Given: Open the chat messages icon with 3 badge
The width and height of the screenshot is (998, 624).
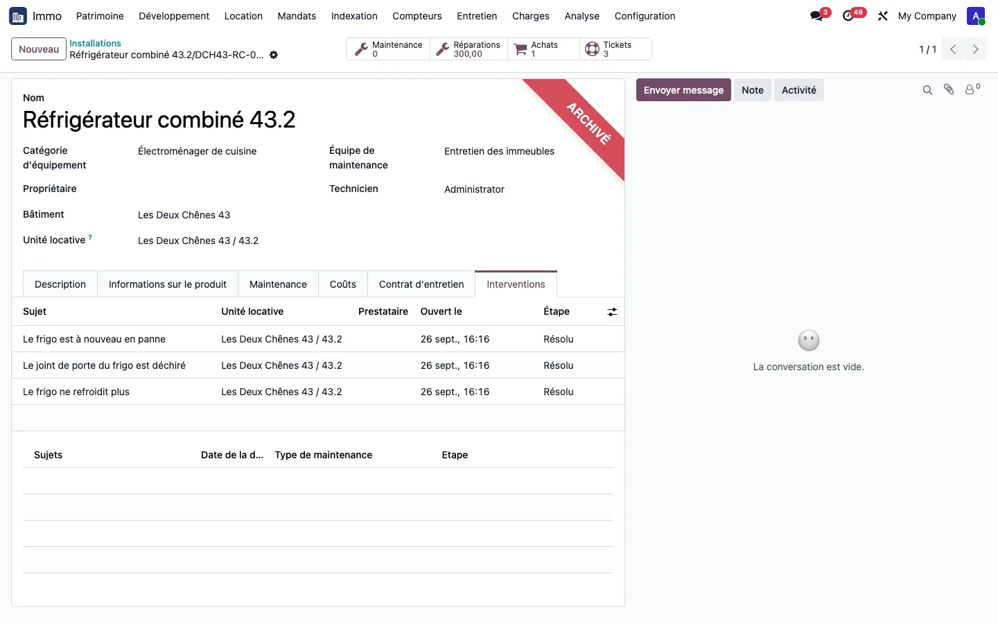Looking at the screenshot, I should (817, 15).
